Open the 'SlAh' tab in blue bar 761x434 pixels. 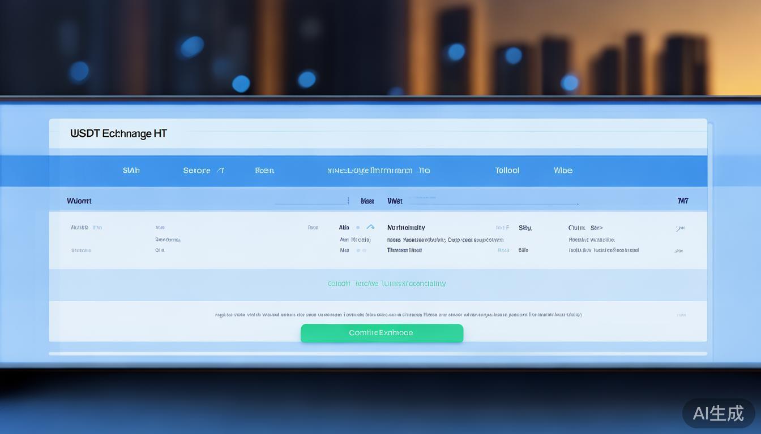(131, 170)
